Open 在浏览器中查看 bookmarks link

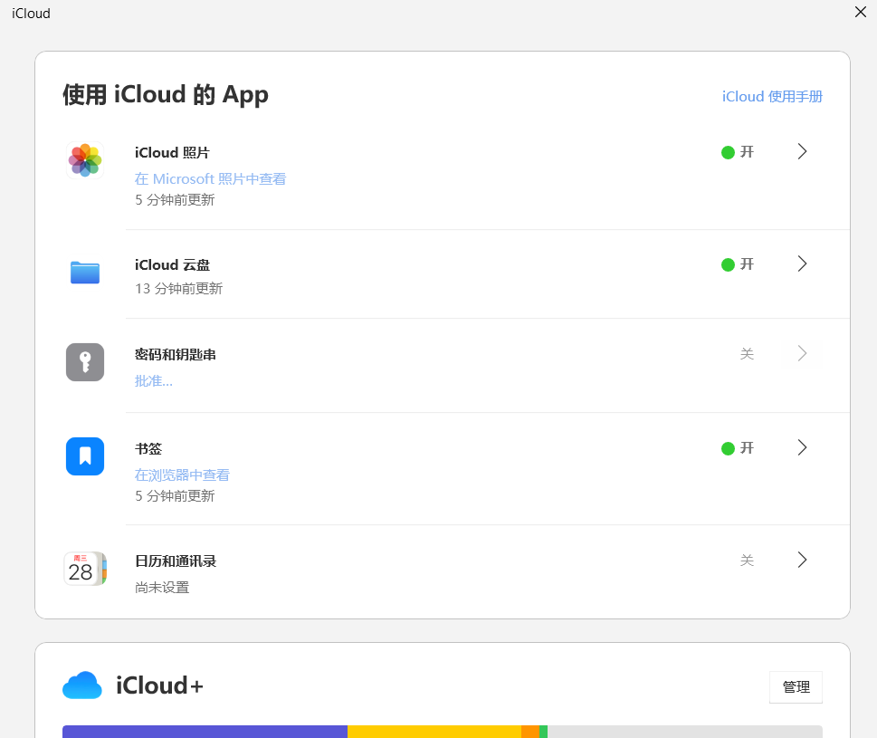click(x=182, y=475)
